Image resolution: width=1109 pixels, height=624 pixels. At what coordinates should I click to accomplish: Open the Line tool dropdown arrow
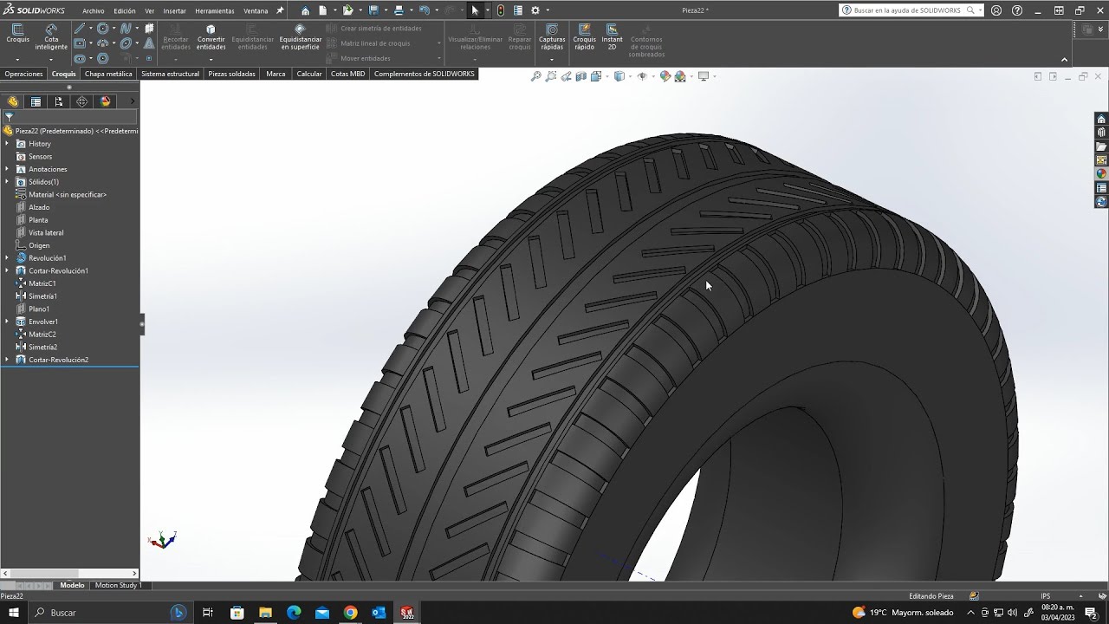coord(91,29)
